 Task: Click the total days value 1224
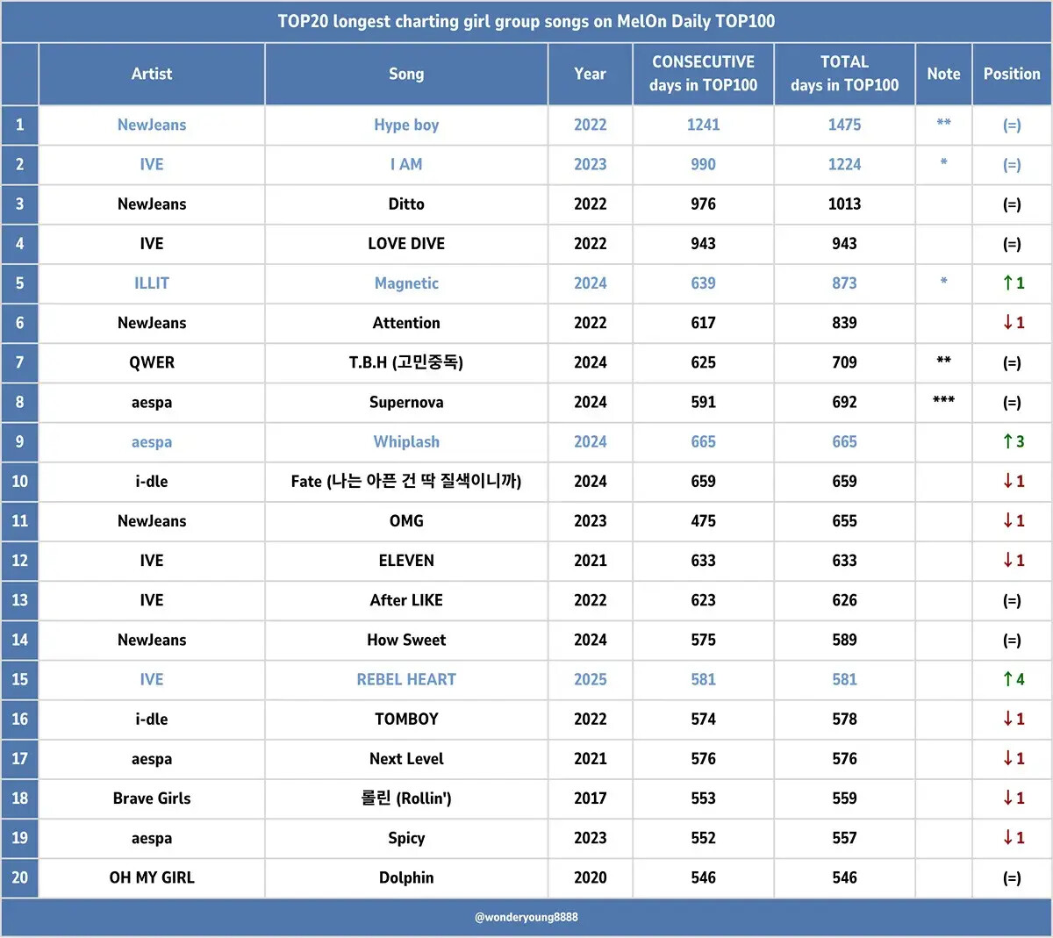(844, 164)
